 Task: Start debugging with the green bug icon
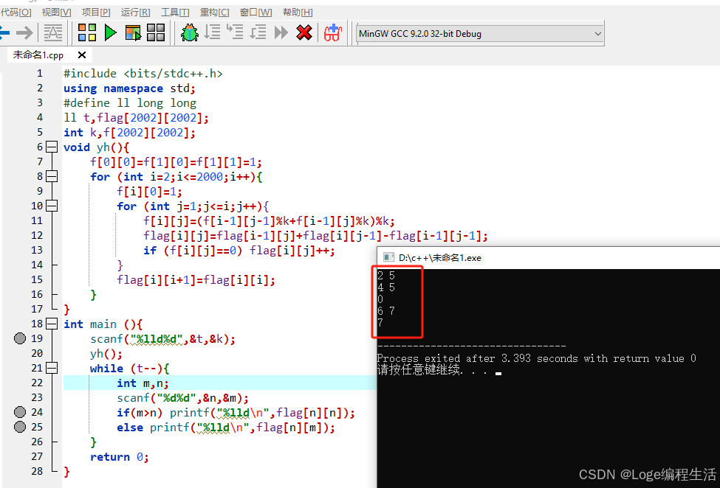(190, 33)
